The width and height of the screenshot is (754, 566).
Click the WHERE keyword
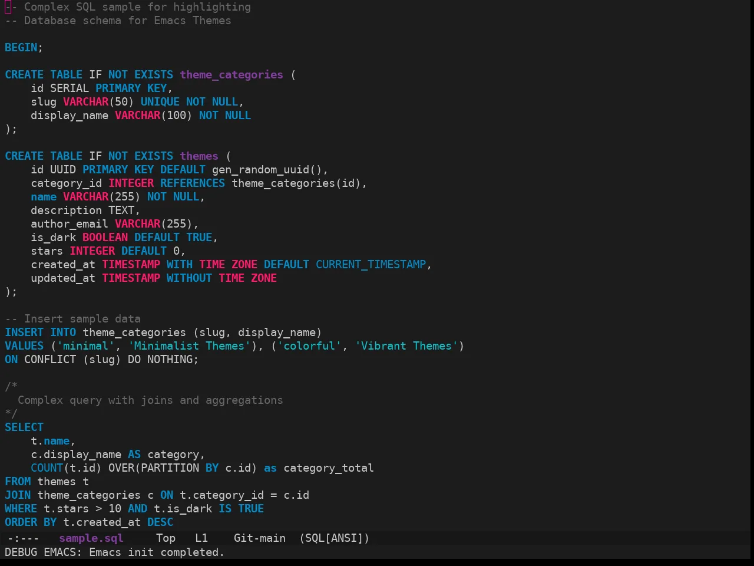[21, 509]
